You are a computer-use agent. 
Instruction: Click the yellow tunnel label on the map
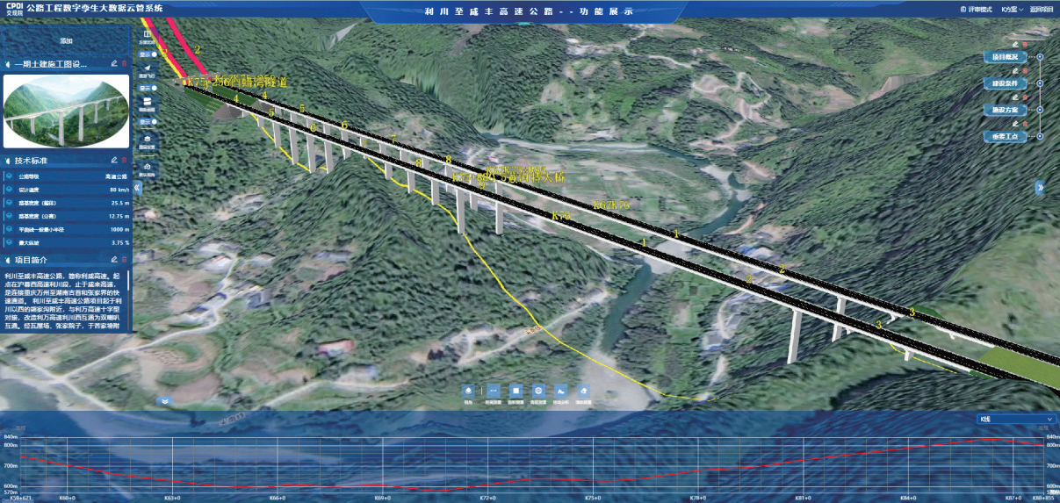click(238, 81)
